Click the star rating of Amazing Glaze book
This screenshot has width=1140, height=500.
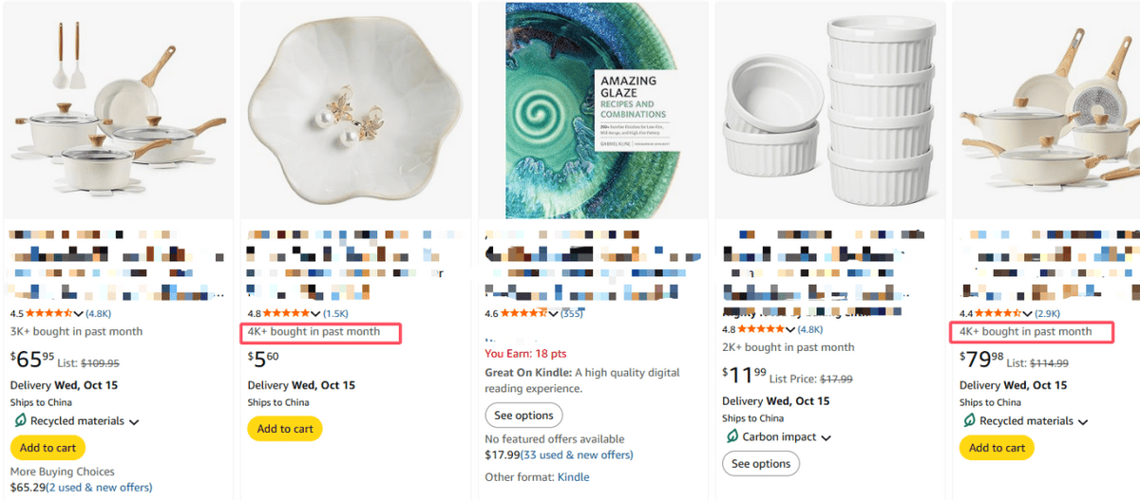(x=522, y=313)
